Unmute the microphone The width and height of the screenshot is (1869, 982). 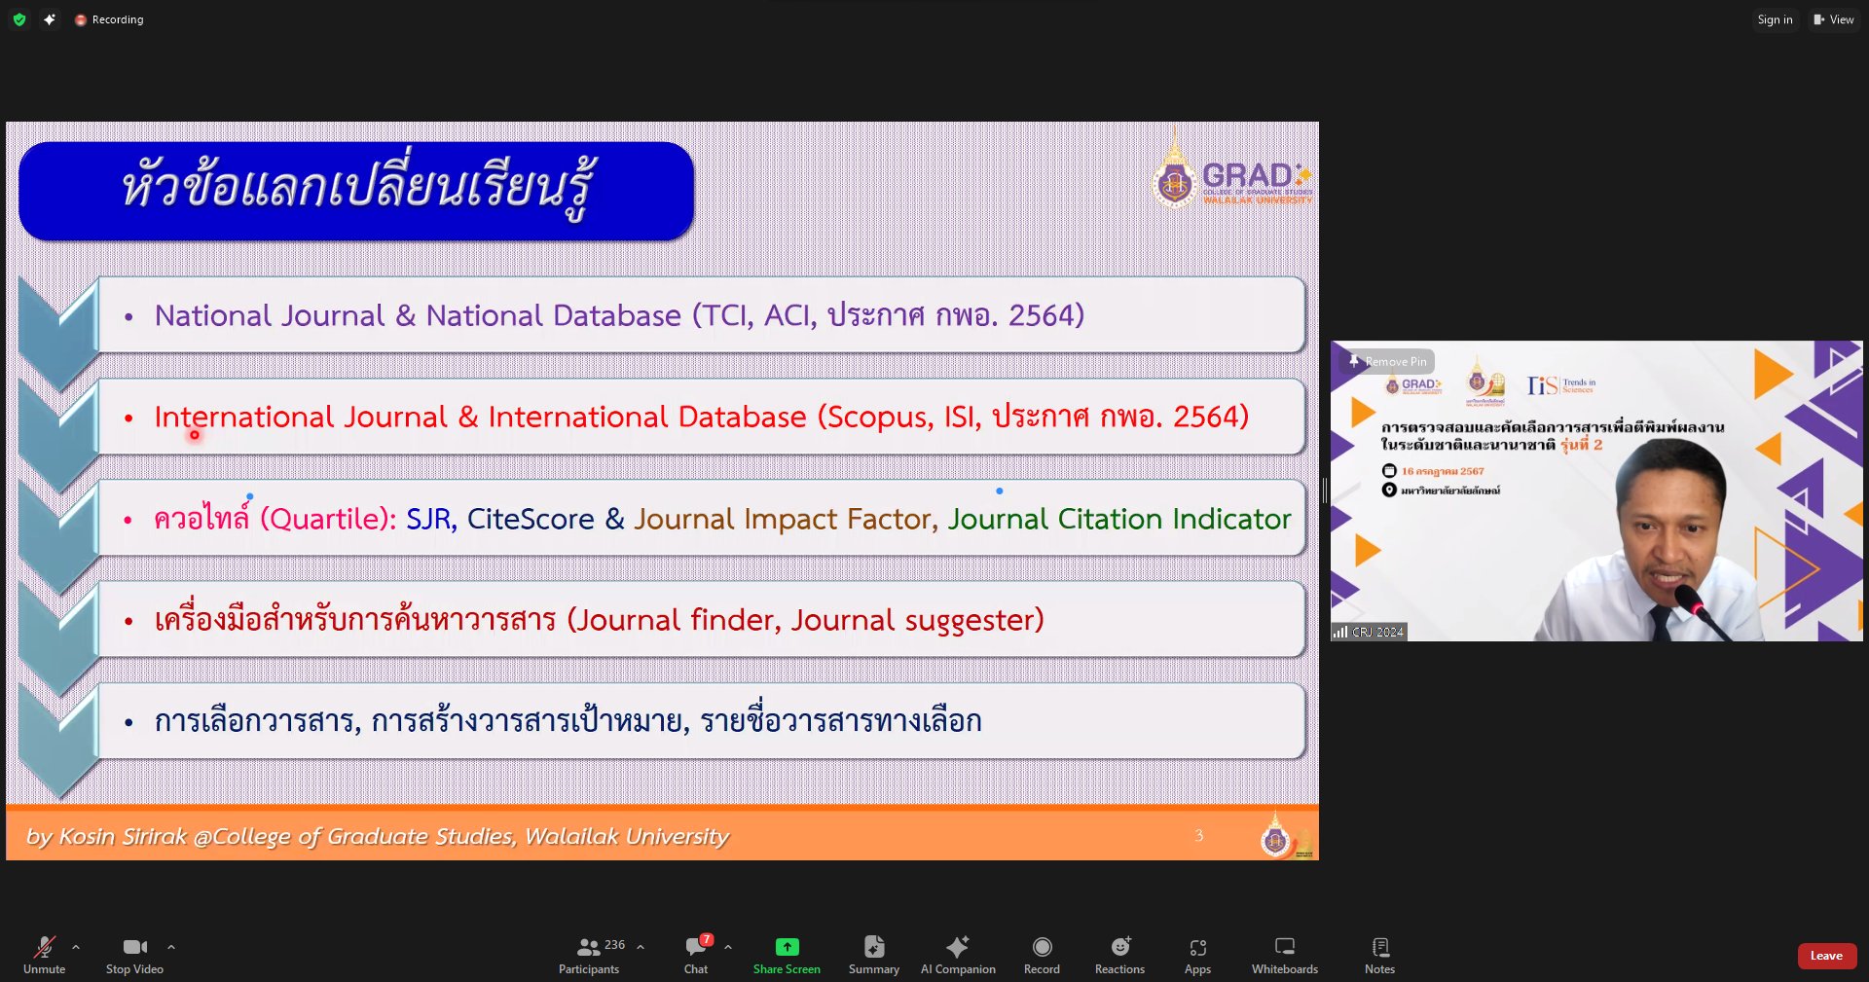click(44, 955)
